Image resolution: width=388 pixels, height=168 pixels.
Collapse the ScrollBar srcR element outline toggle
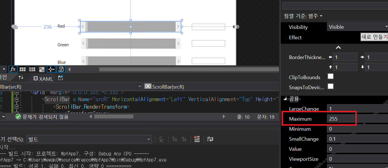click(x=16, y=99)
